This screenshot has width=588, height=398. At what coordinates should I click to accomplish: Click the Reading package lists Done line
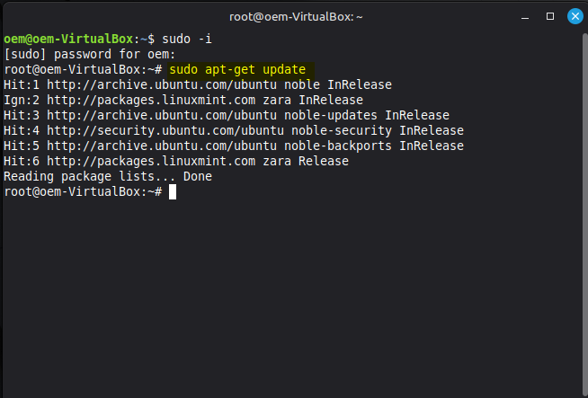(108, 177)
